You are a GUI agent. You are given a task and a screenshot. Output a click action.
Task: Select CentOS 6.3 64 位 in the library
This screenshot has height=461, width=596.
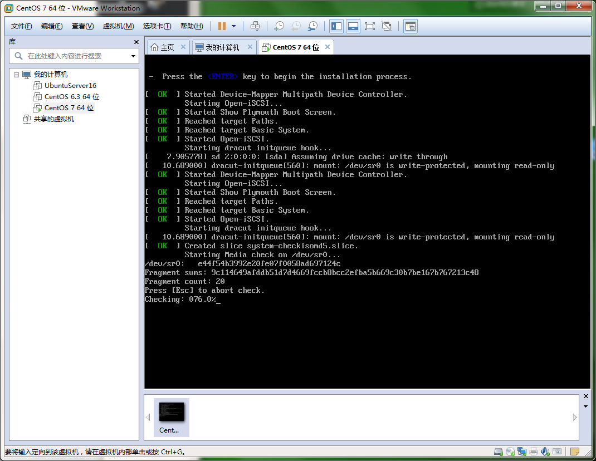[x=72, y=96]
